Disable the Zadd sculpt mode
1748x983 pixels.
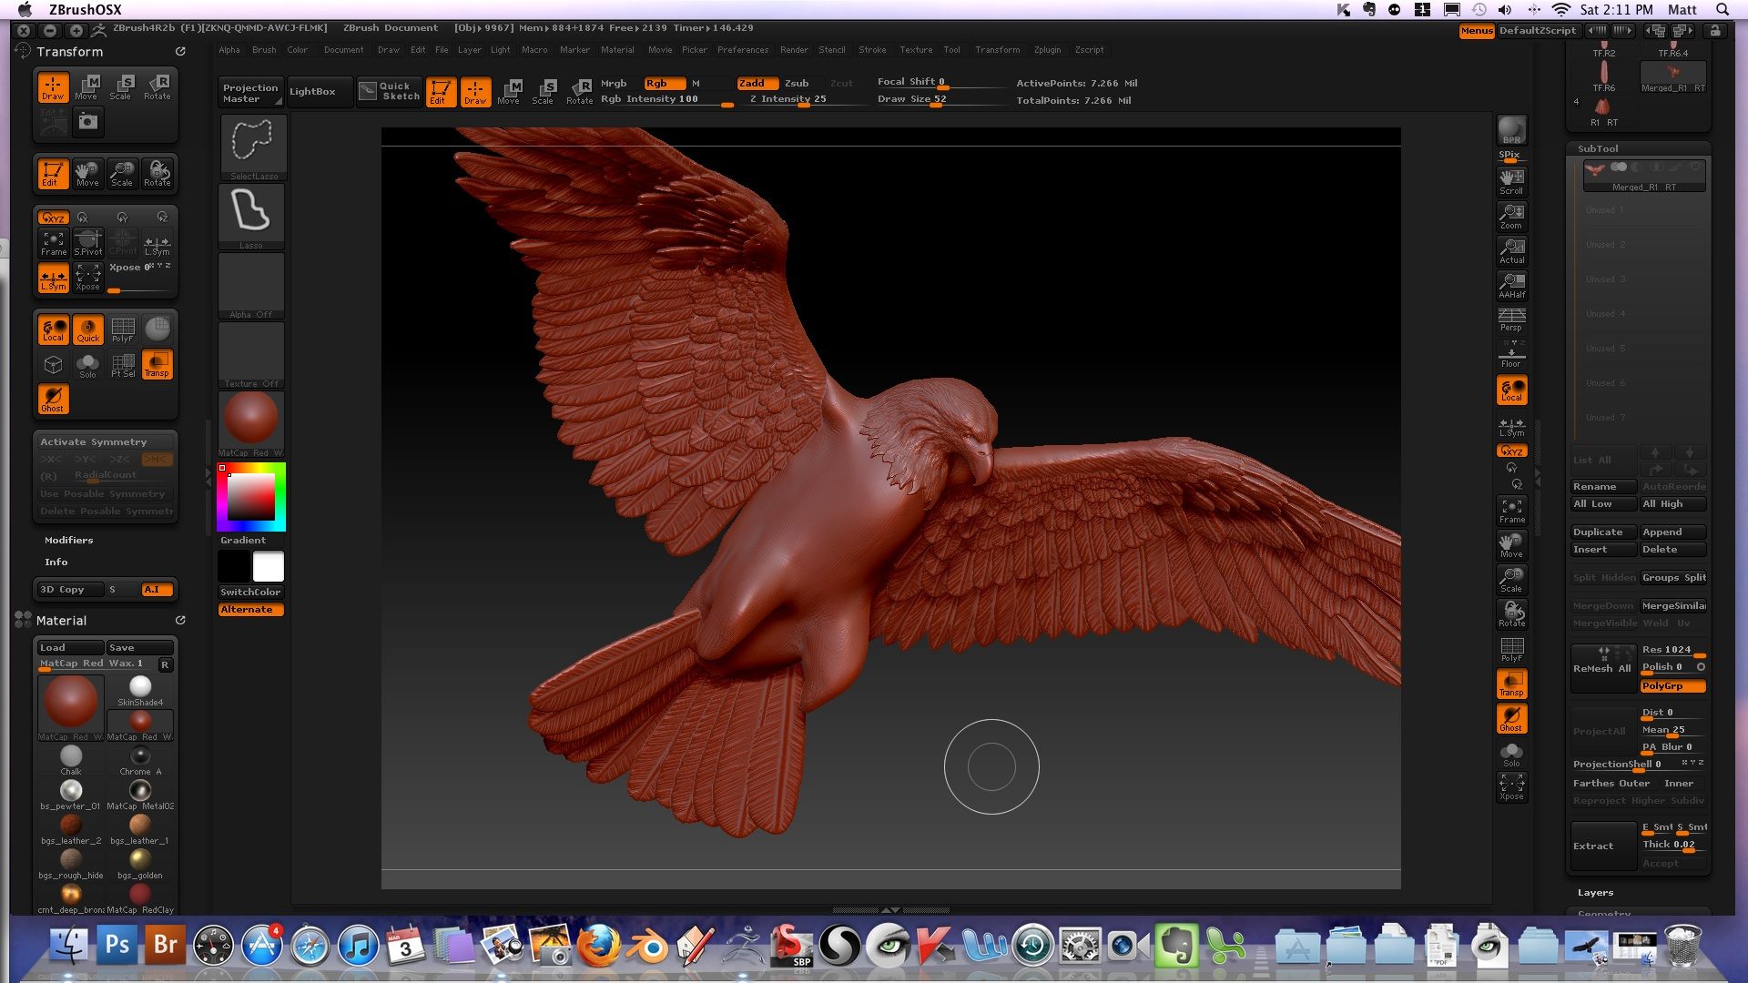(756, 83)
